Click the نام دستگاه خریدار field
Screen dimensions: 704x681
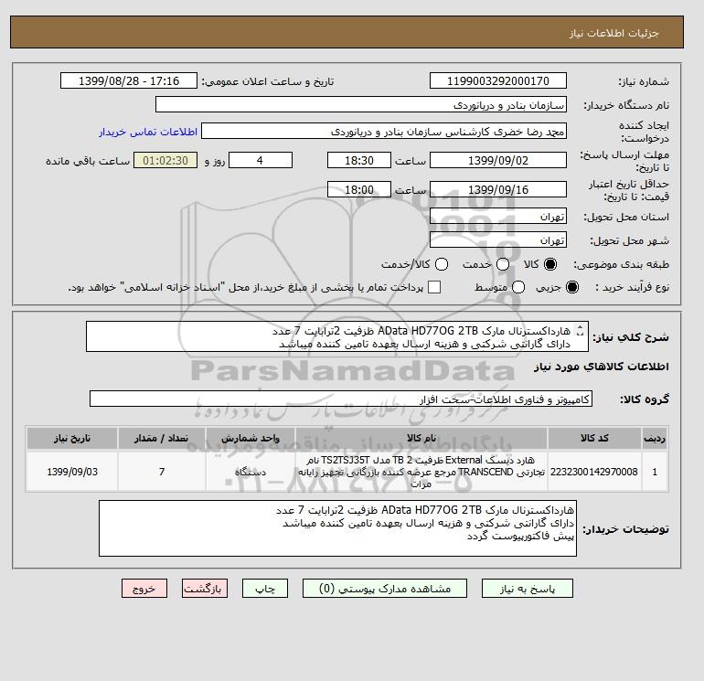tap(361, 104)
